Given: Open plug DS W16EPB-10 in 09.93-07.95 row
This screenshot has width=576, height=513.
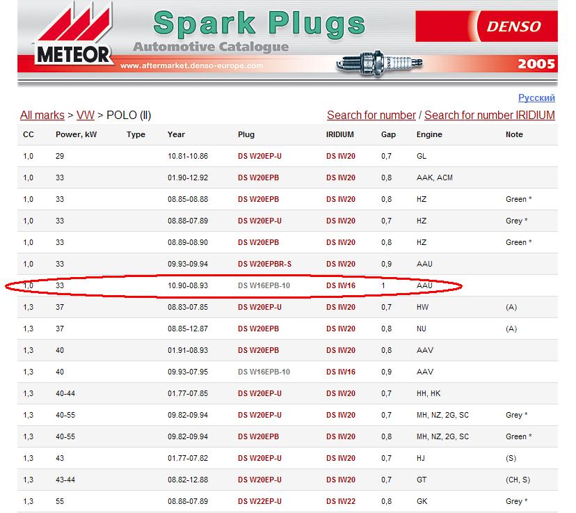Looking at the screenshot, I should point(264,372).
